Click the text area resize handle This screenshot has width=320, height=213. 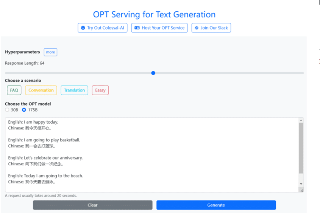302,190
